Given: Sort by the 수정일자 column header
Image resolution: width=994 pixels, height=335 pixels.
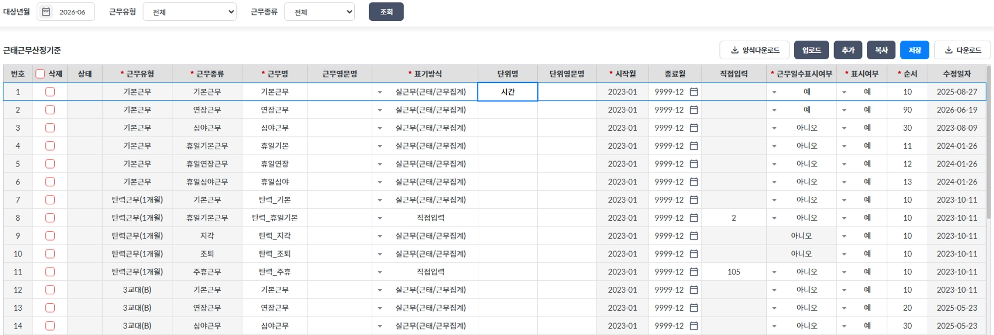Looking at the screenshot, I should coord(957,74).
